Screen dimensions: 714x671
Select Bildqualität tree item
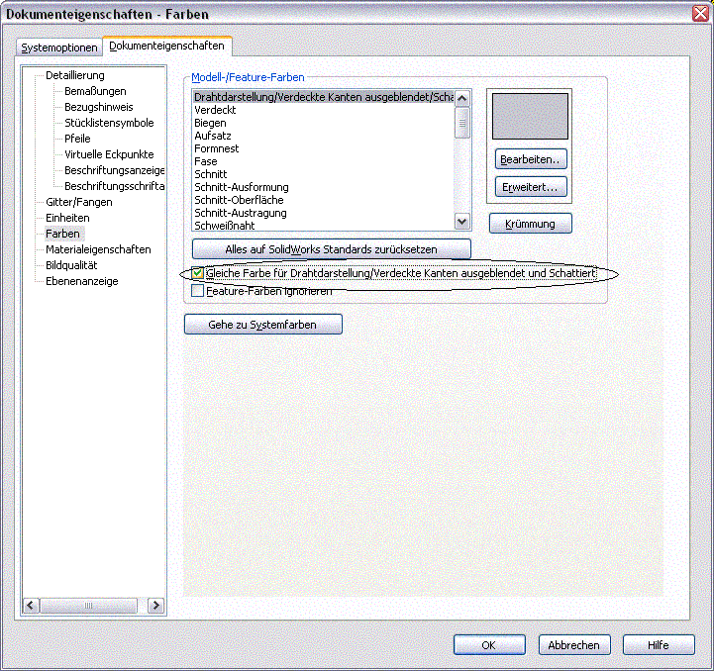pos(71,265)
